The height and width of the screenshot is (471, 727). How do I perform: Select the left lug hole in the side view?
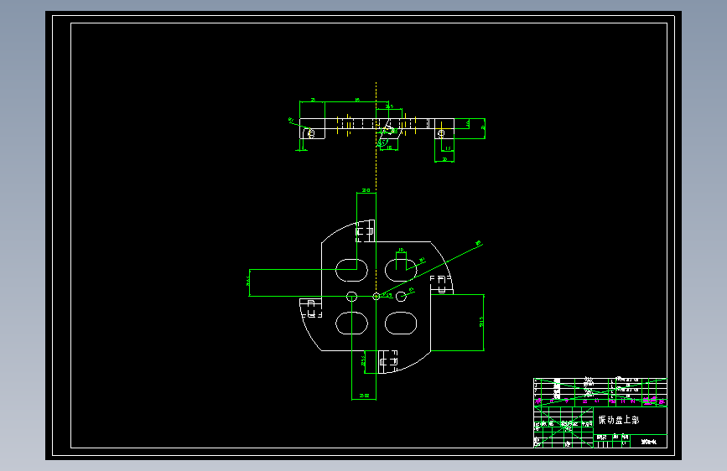pos(311,133)
